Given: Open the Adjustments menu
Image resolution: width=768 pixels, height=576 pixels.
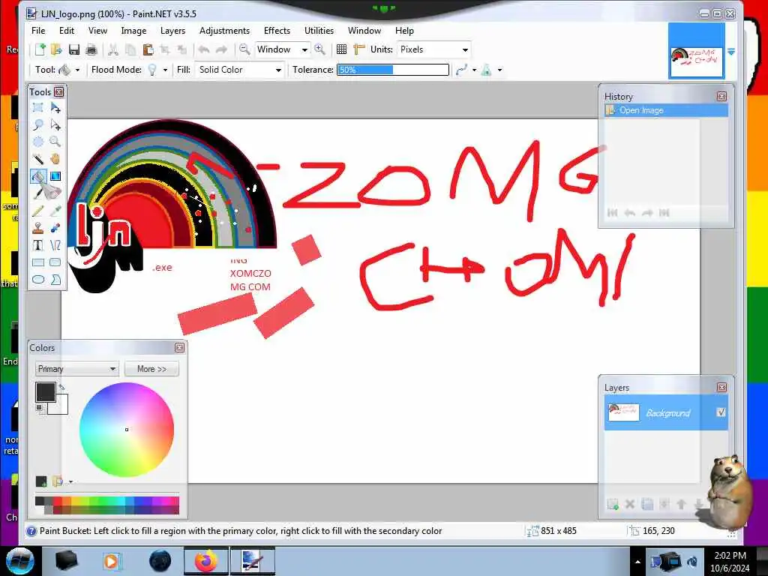Looking at the screenshot, I should (x=224, y=30).
